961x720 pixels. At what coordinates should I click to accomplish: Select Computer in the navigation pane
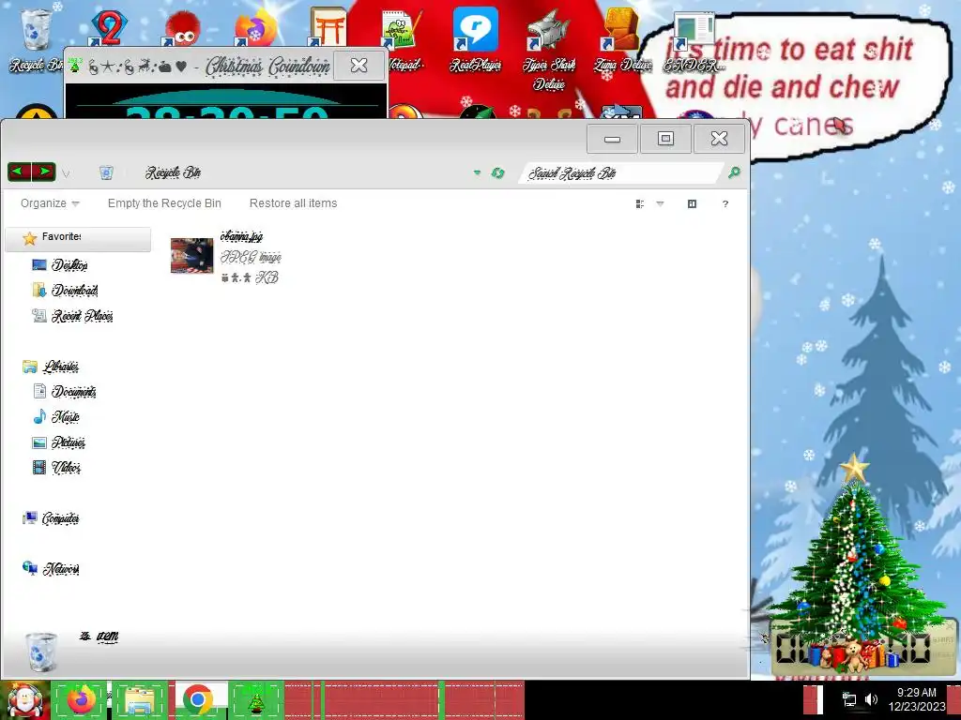tap(51, 518)
